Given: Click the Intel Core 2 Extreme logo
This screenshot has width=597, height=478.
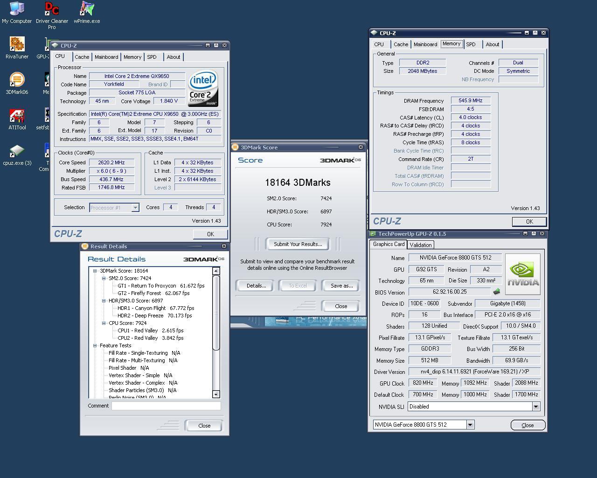Looking at the screenshot, I should coord(203,88).
